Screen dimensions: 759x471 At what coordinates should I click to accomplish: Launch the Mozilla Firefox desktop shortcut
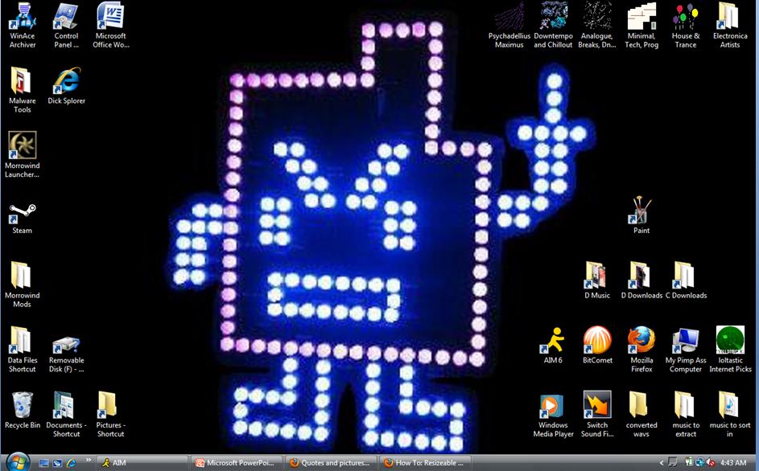click(x=641, y=341)
